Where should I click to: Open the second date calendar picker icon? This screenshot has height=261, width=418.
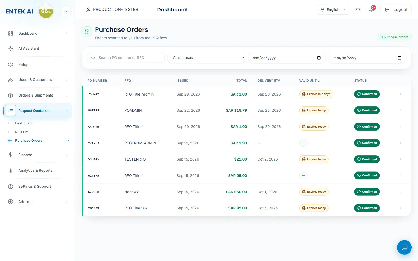pyautogui.click(x=399, y=58)
